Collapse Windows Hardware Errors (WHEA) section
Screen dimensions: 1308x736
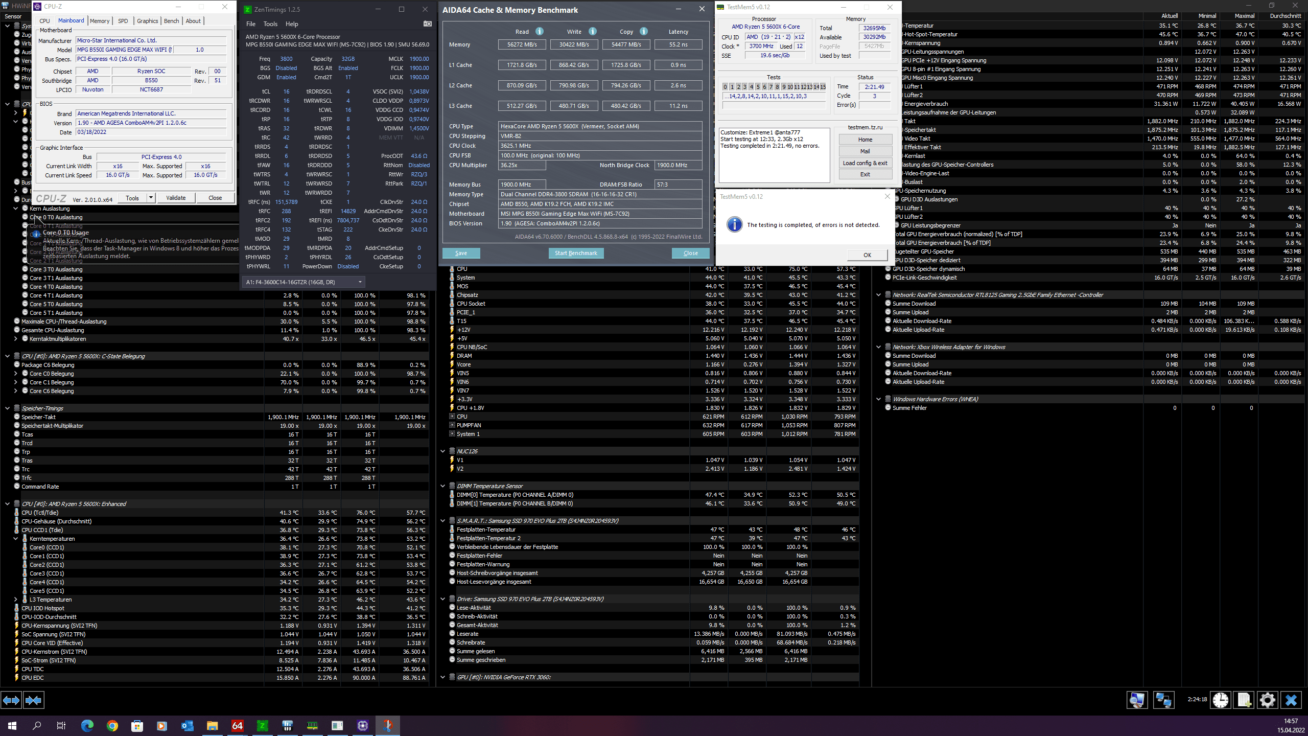tap(879, 399)
